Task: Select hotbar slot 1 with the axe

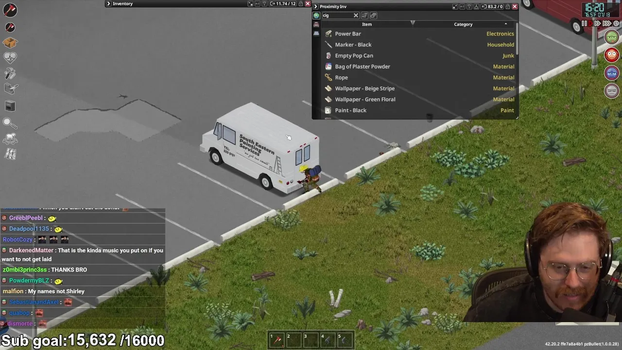Action: 277,340
